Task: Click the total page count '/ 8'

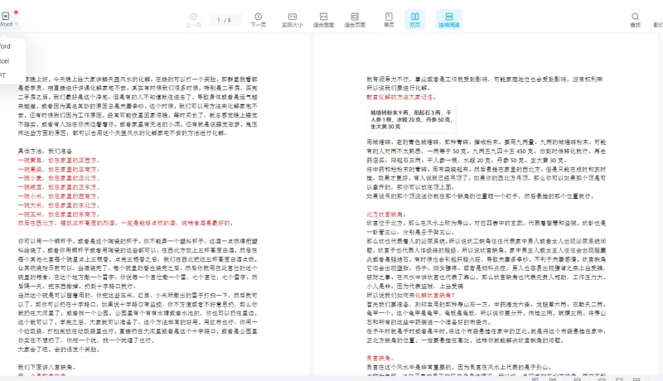Action: click(229, 18)
